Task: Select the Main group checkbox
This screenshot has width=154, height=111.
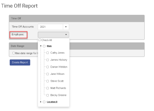Action: pos(44,46)
